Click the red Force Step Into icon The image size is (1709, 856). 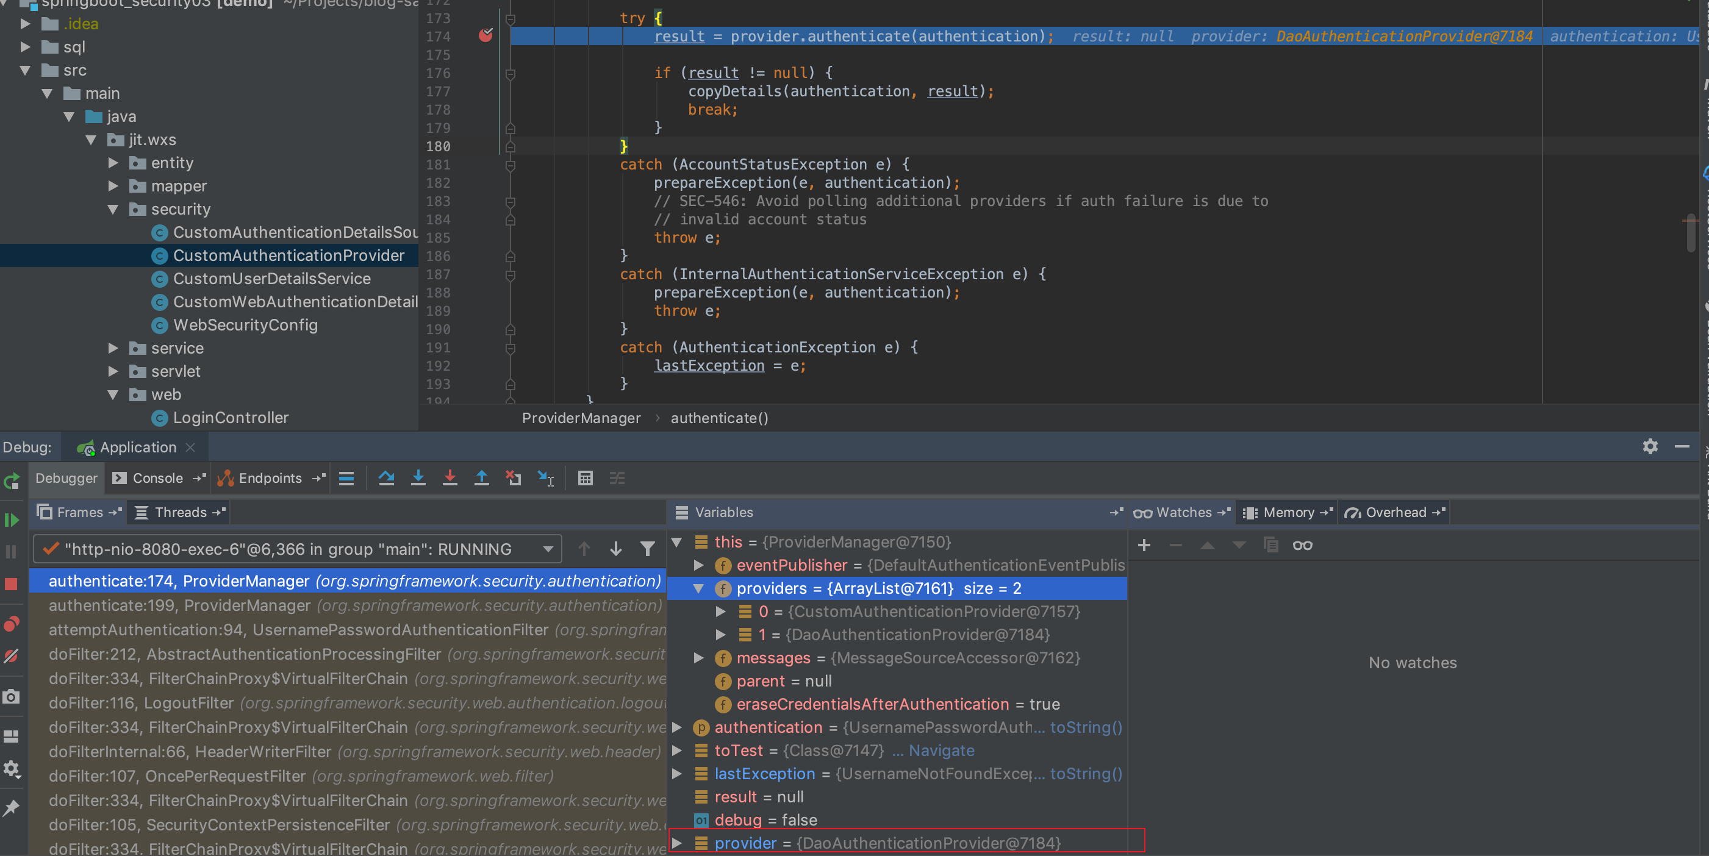click(x=450, y=478)
